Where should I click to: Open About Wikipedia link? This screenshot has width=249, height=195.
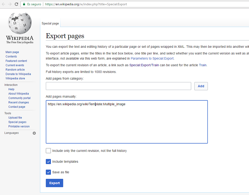[x=18, y=94]
